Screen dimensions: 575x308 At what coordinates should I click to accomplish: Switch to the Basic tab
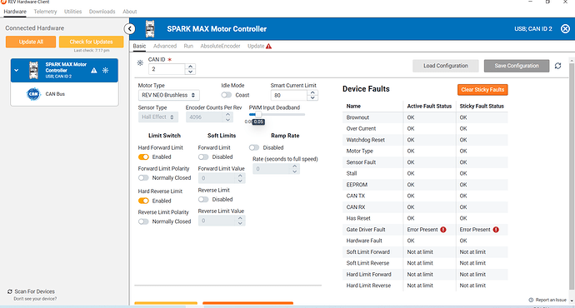(x=139, y=46)
